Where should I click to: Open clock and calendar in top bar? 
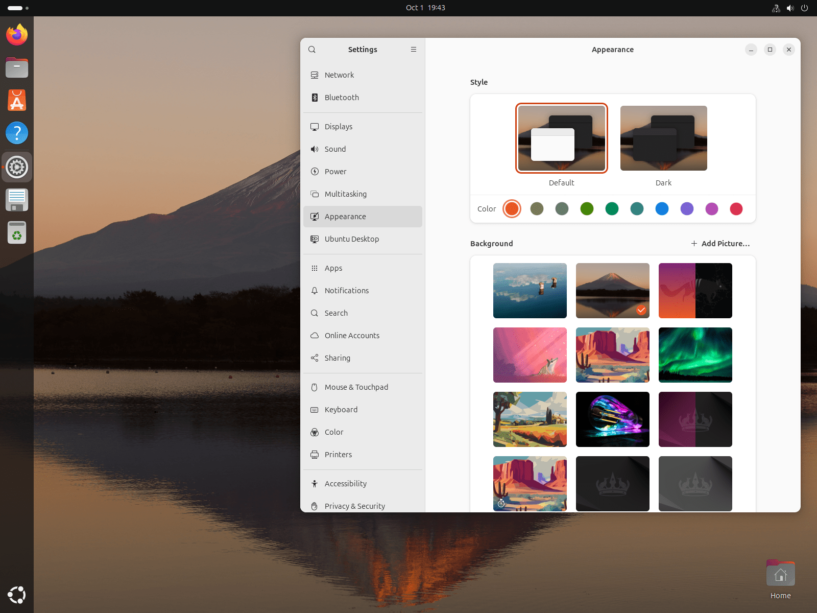(425, 8)
